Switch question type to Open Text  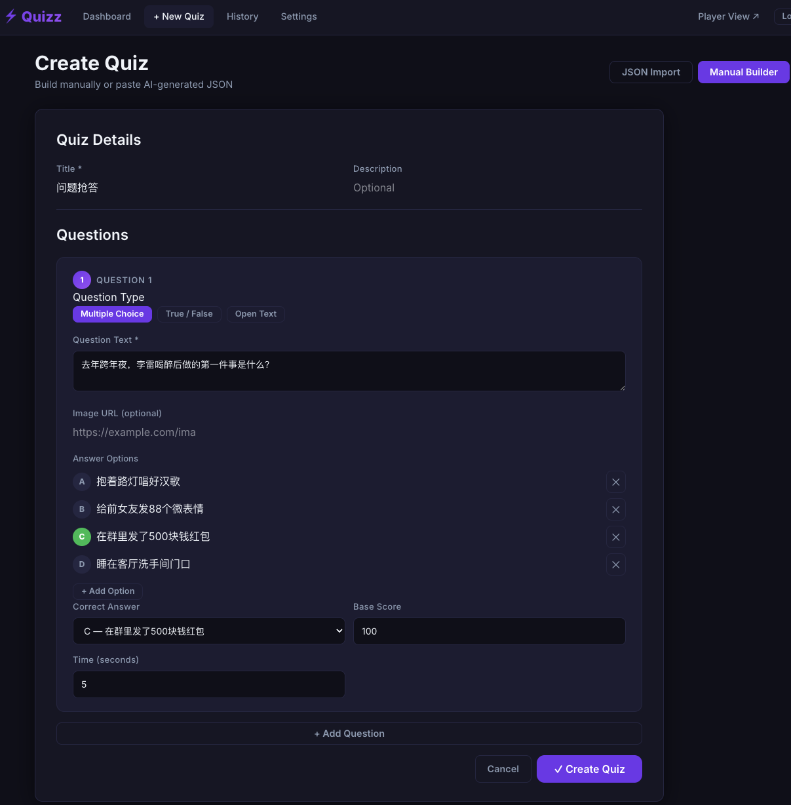[x=256, y=314]
